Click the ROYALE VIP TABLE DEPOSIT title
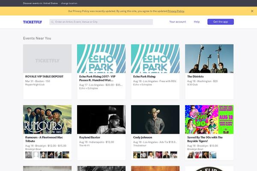 44,77
